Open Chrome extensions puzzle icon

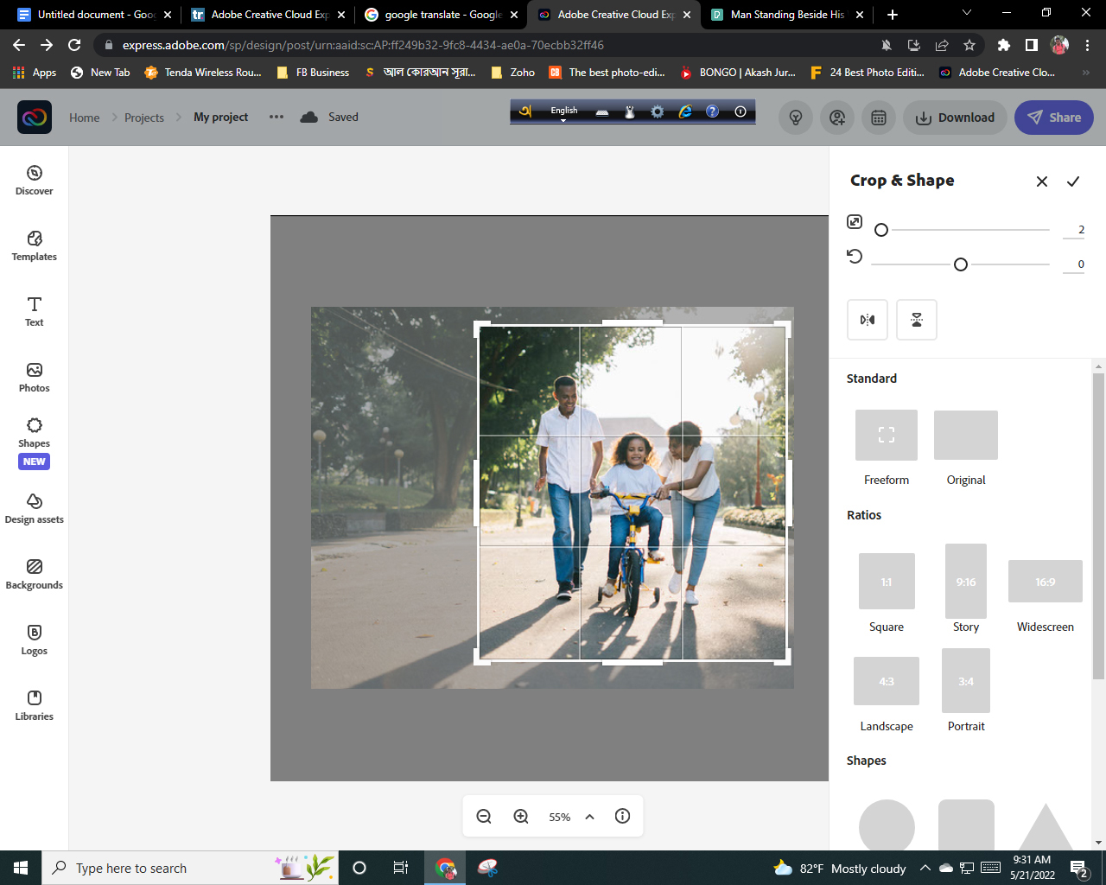coord(1003,45)
